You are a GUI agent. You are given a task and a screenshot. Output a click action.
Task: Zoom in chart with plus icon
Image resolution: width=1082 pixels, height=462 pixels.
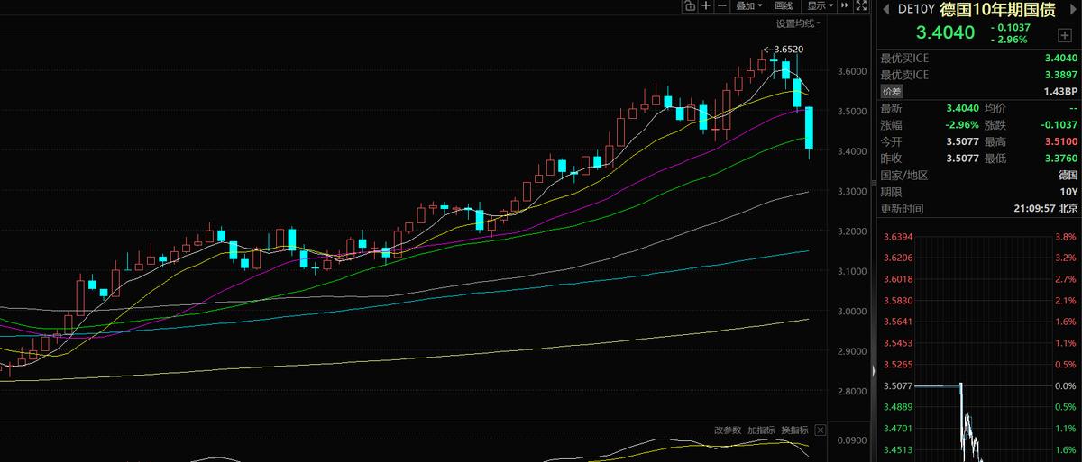[x=706, y=5]
